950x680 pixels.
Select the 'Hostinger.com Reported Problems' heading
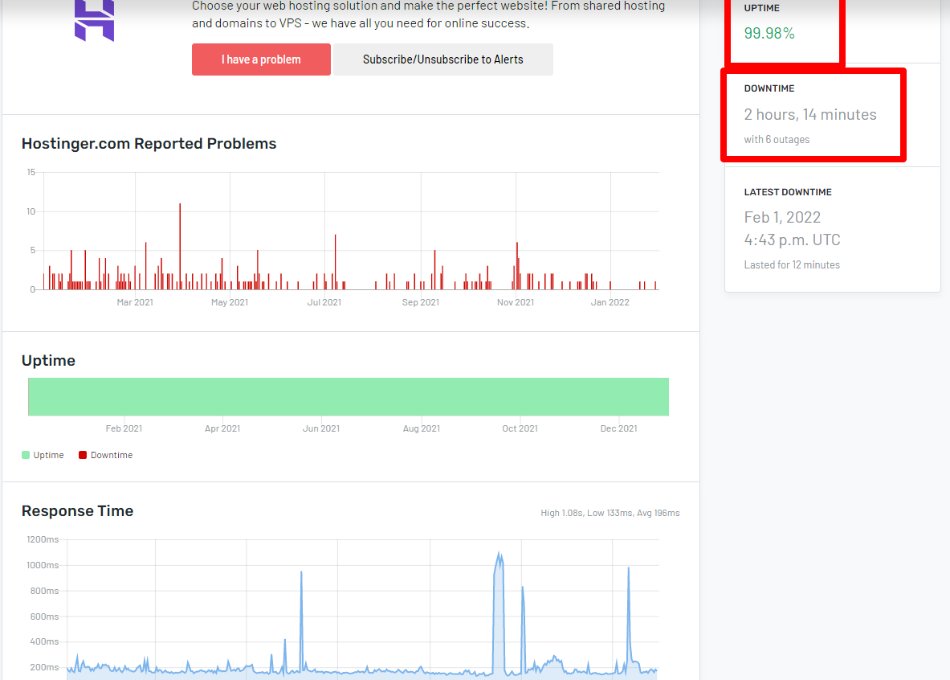pyautogui.click(x=149, y=144)
